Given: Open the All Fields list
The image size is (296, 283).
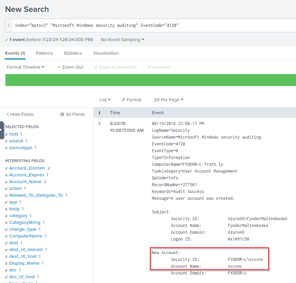Looking at the screenshot, I should click(72, 114).
